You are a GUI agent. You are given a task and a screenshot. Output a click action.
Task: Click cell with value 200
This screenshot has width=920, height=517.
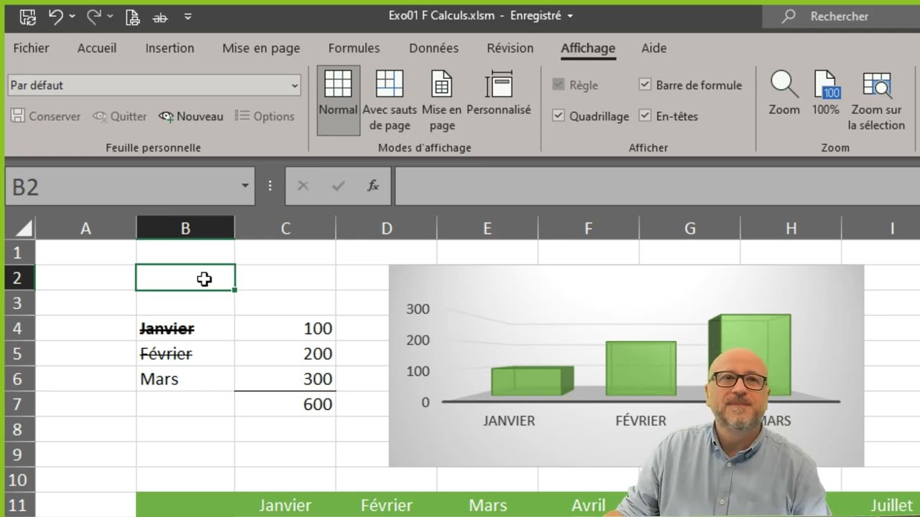click(x=285, y=353)
